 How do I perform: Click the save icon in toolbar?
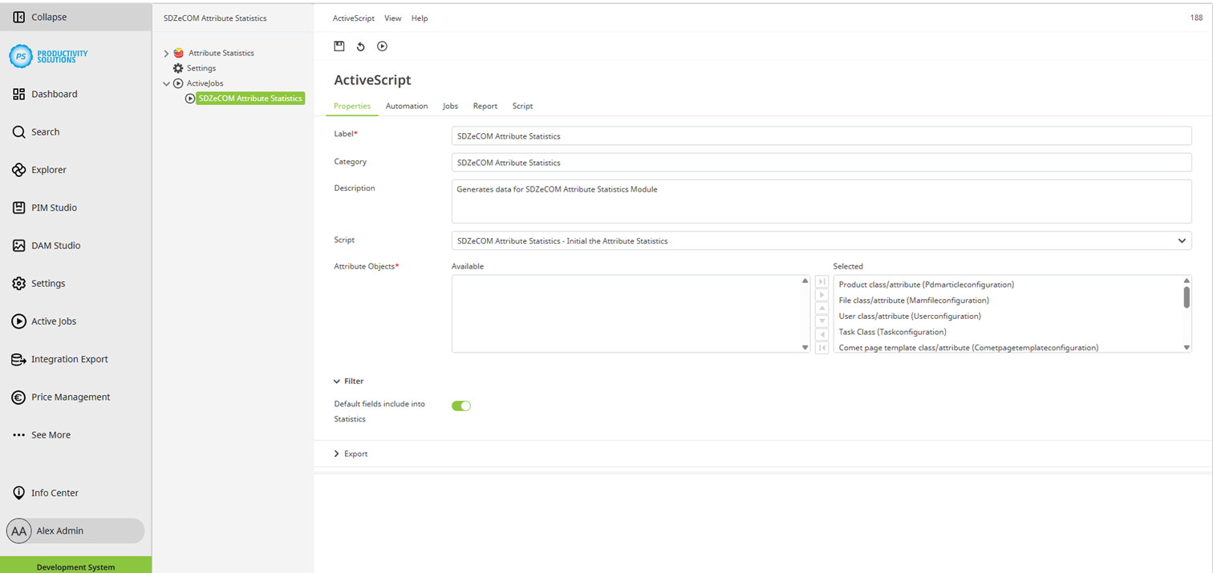[339, 46]
